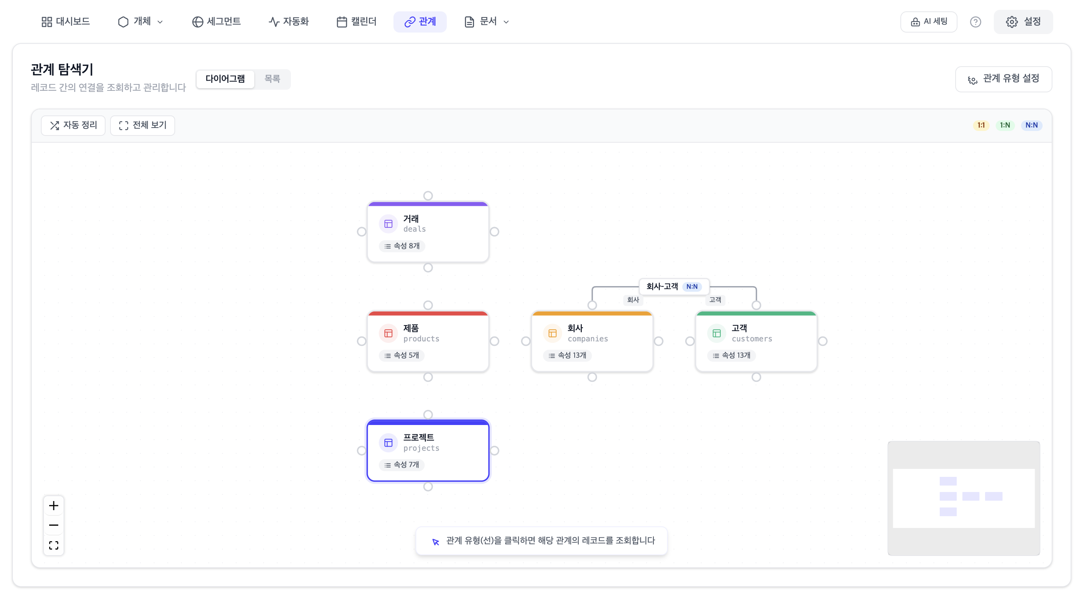Select the 회사 companies table icon
The height and width of the screenshot is (604, 1088).
pos(552,333)
